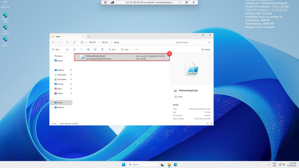Screen dimensions: 299x168
Task: Open the New dropdown menu
Action: coord(56,50)
